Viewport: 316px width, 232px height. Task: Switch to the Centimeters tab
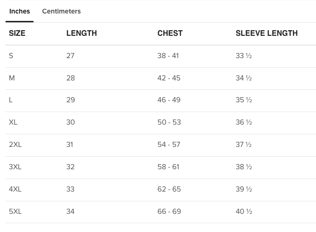click(61, 11)
